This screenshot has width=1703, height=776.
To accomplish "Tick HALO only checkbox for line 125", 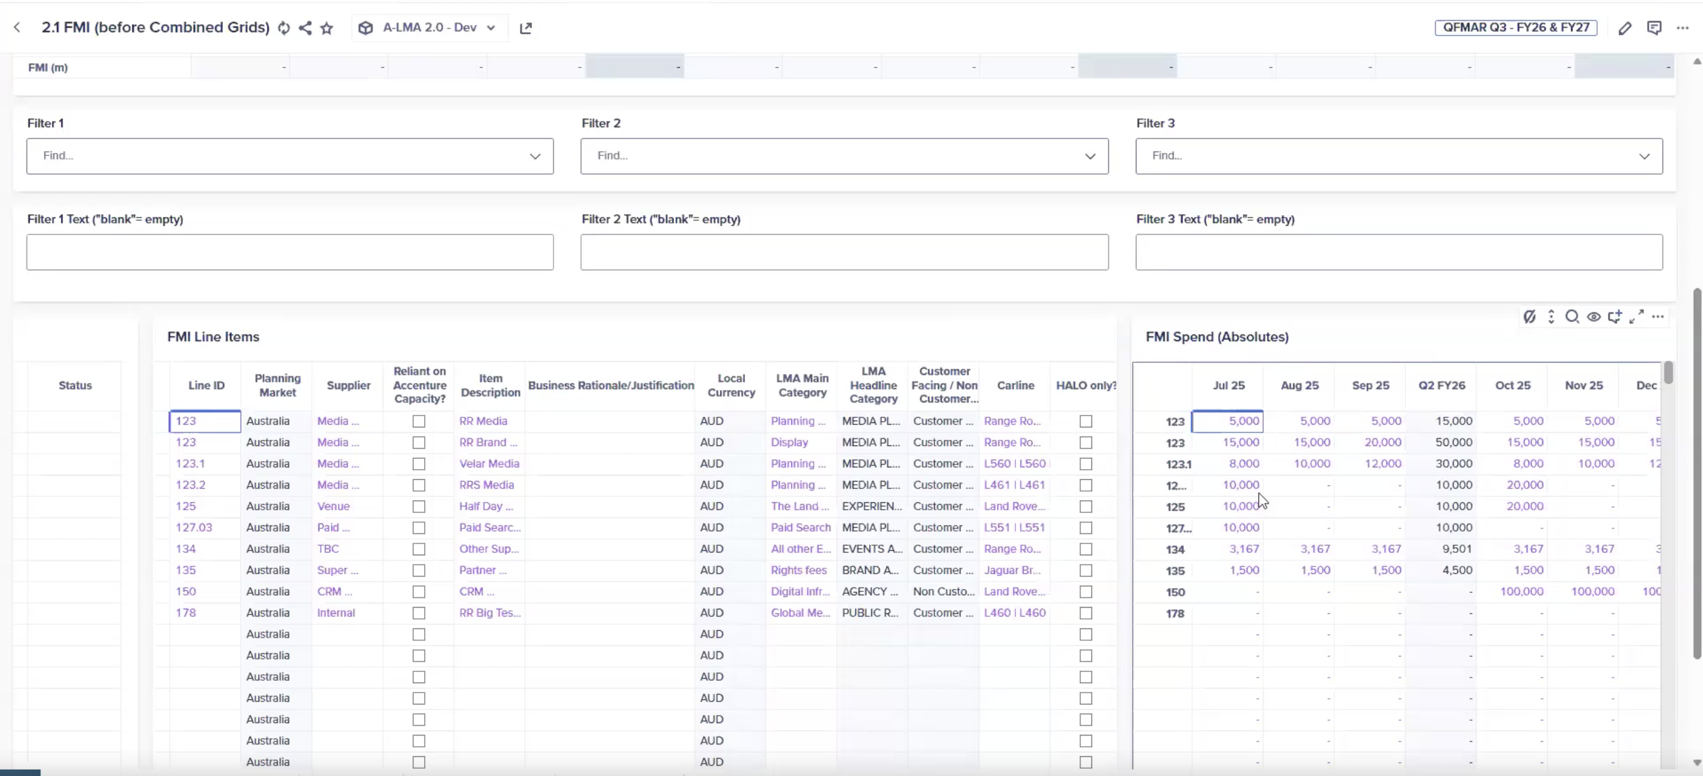I will click(1086, 506).
